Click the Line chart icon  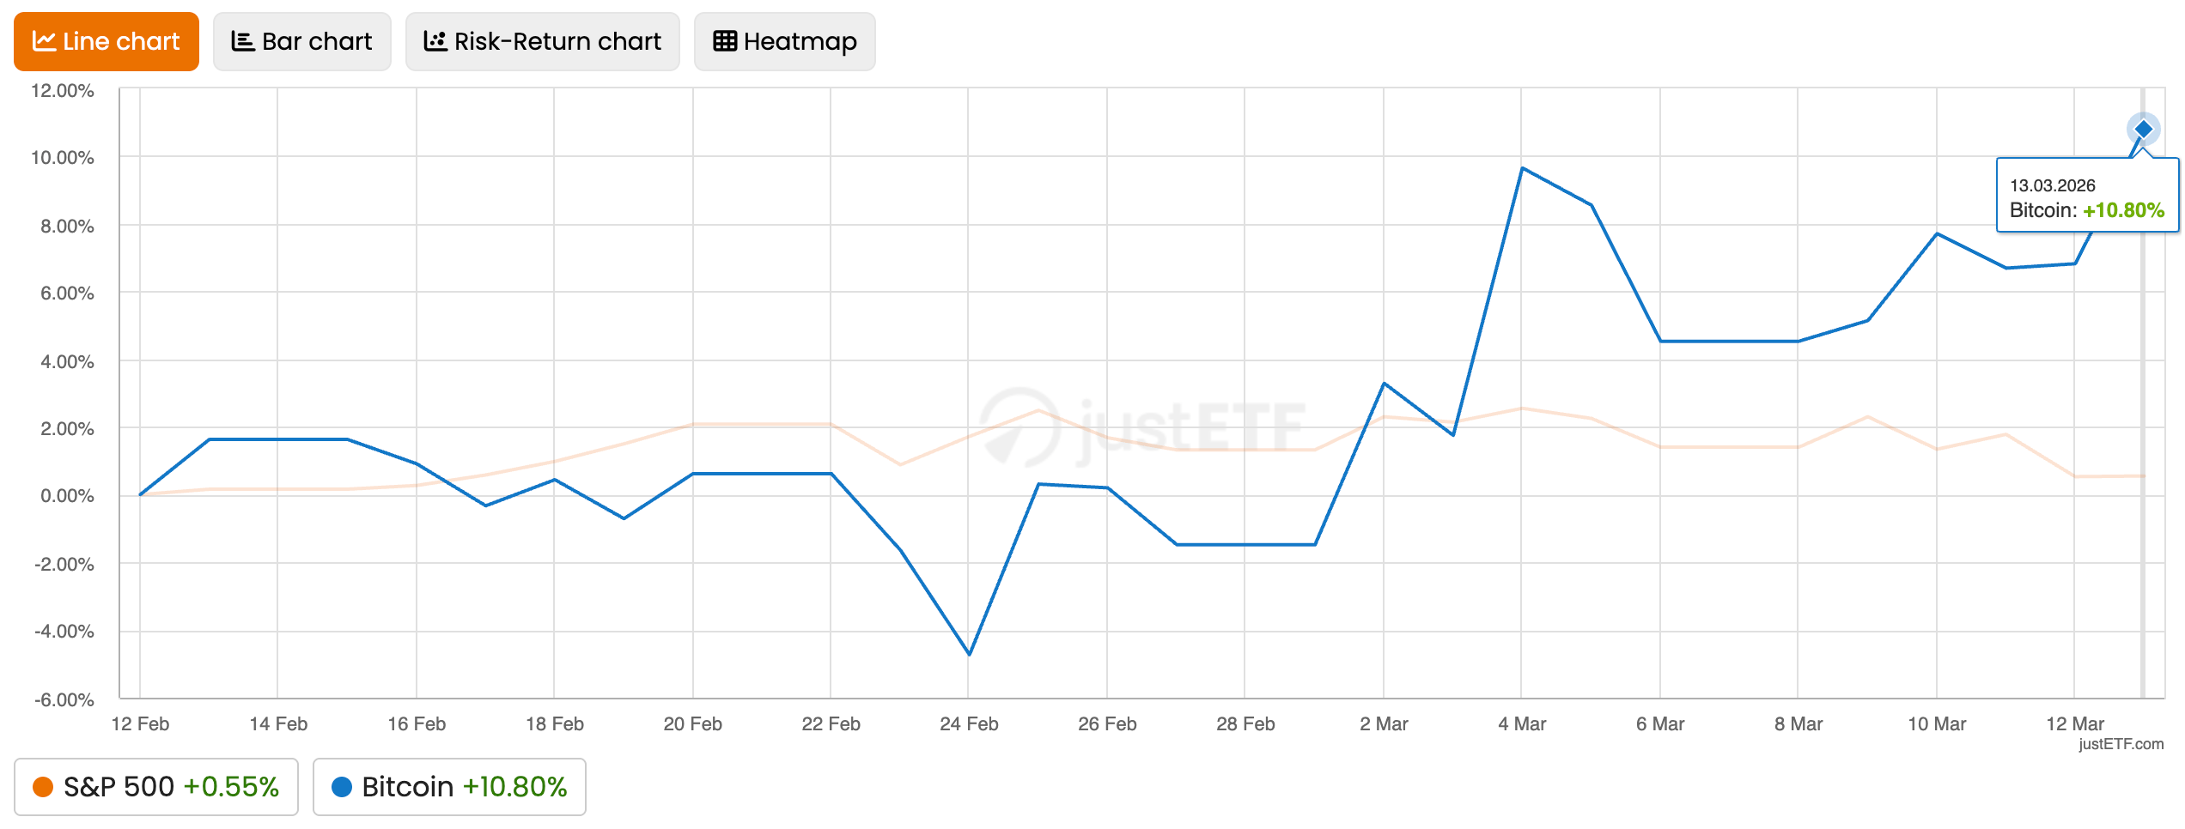coord(44,41)
